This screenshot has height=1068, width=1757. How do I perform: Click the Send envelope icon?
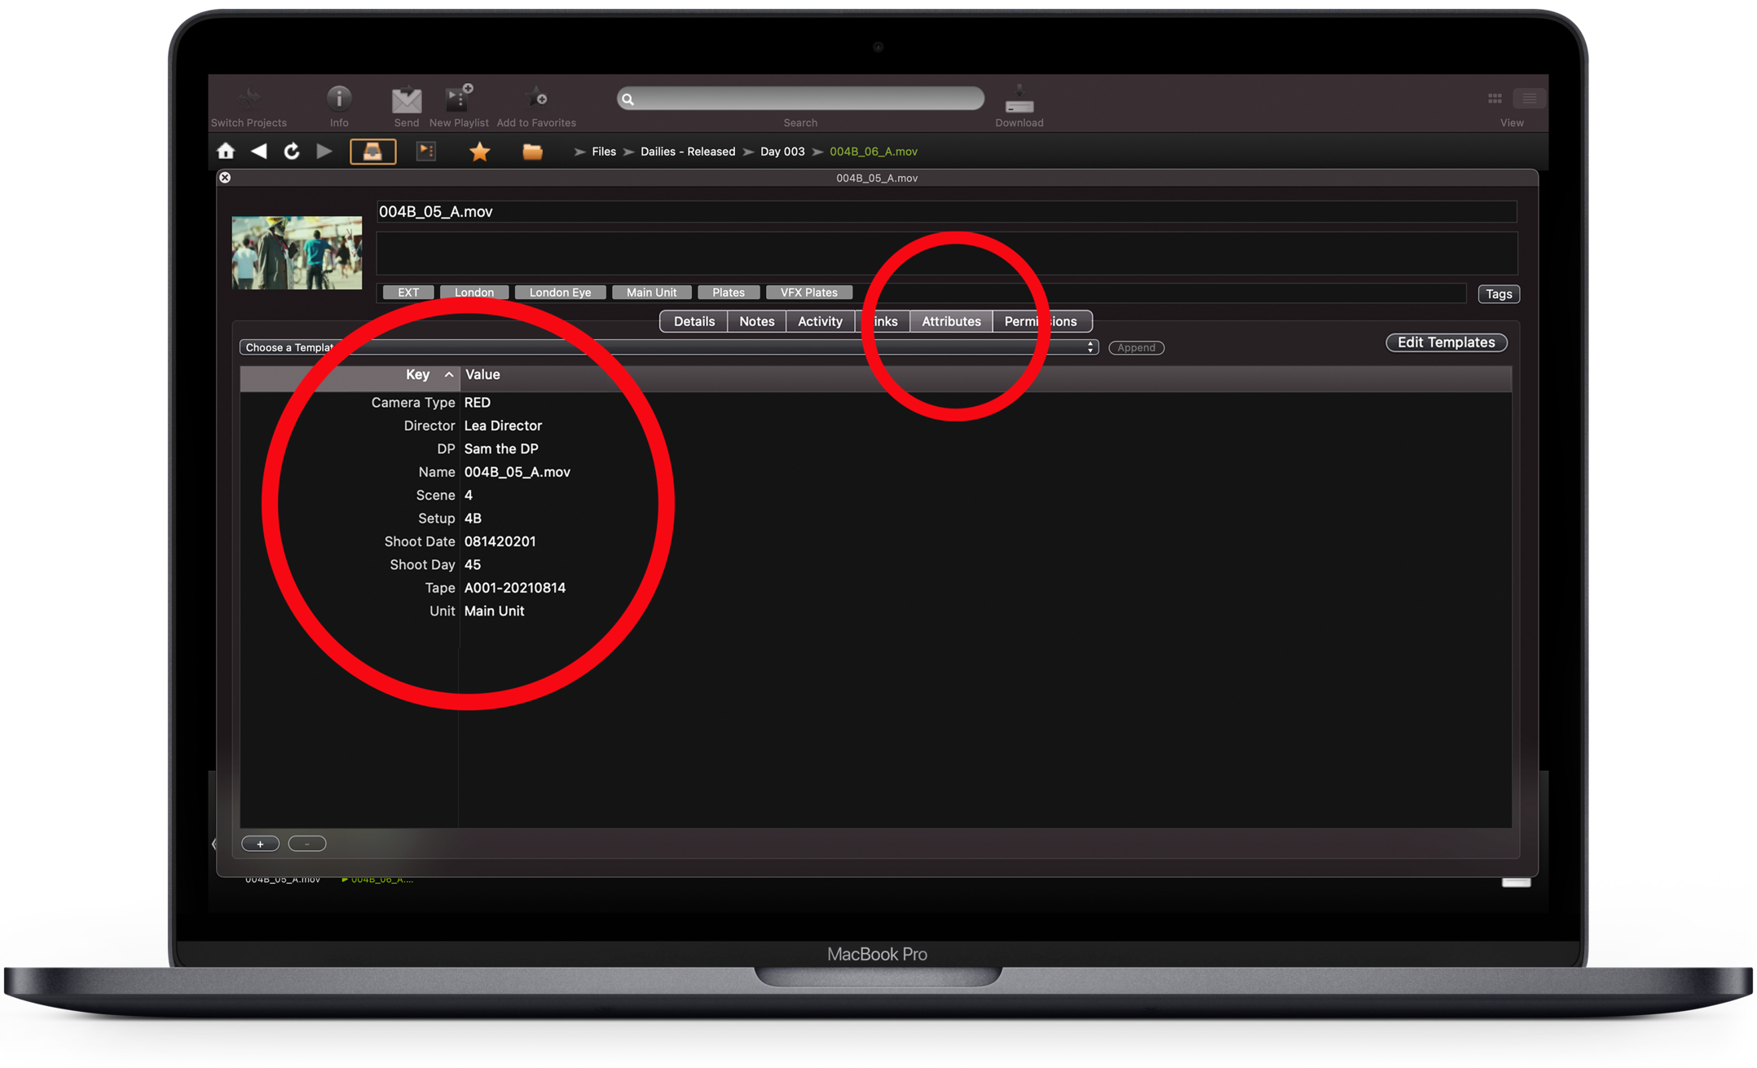click(x=406, y=100)
